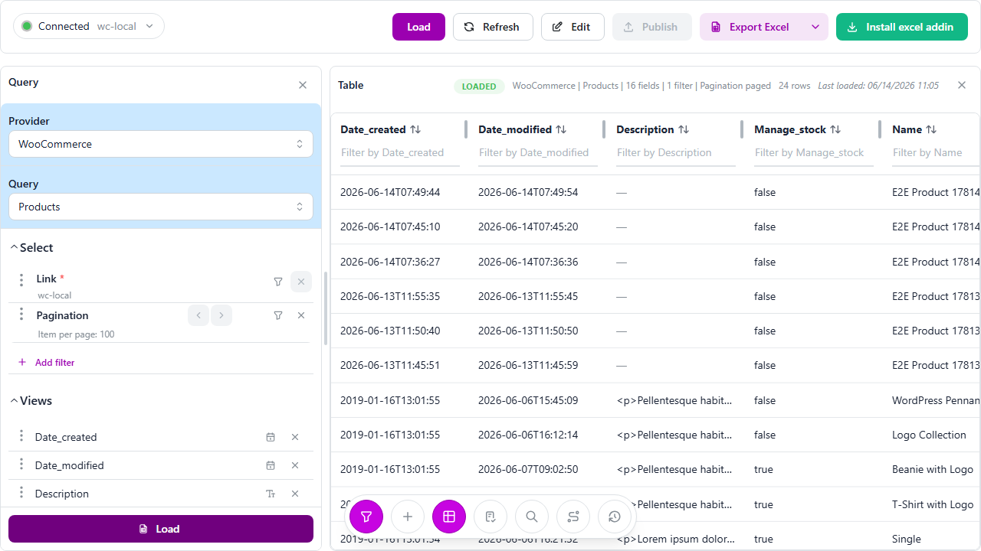The image size is (981, 551).
Task: Click the Publish button
Action: coord(651,27)
